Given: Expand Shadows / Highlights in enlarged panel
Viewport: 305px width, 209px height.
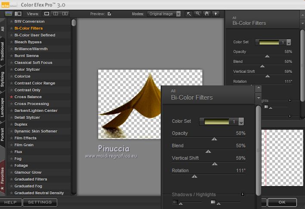Looking at the screenshot, I should [243, 194].
